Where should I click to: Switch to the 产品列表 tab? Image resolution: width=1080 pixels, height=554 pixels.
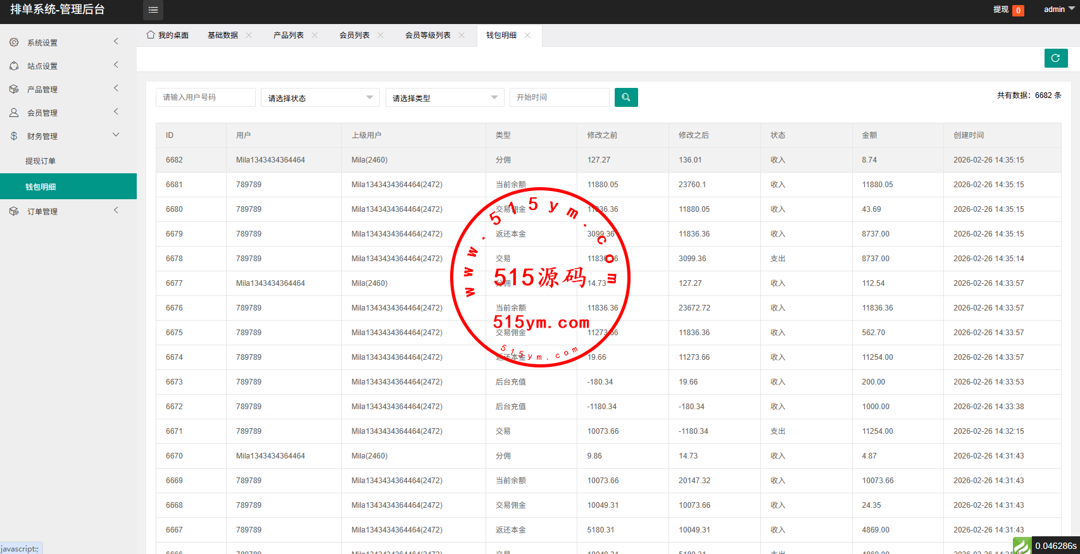coord(288,35)
